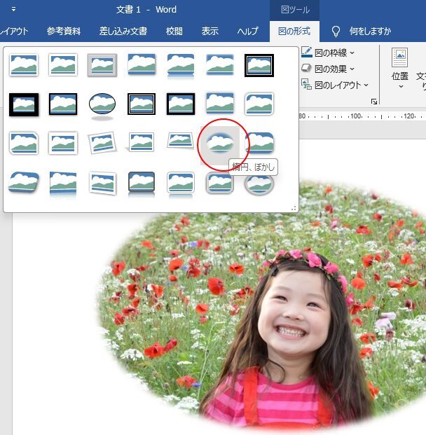Viewport: 426px width, 435px height.
Task: Apply the tilted Rotated, White style
Action: click(x=102, y=143)
